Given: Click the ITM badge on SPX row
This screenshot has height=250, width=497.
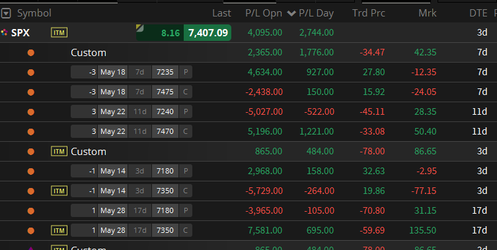Looking at the screenshot, I should click(x=59, y=32).
